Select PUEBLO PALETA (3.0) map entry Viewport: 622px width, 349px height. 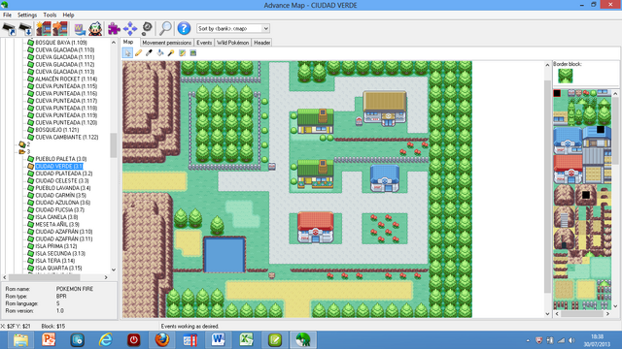point(60,159)
